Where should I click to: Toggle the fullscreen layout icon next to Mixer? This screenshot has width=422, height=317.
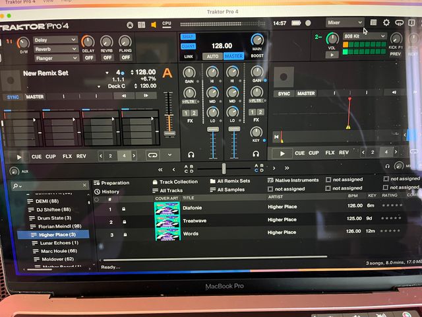[373, 22]
